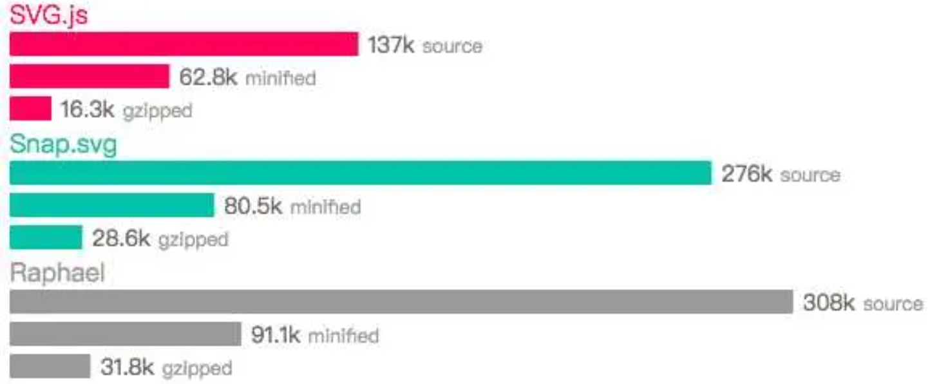Click the 16.3k gzipped label
This screenshot has height=384, width=930.
click(x=126, y=110)
